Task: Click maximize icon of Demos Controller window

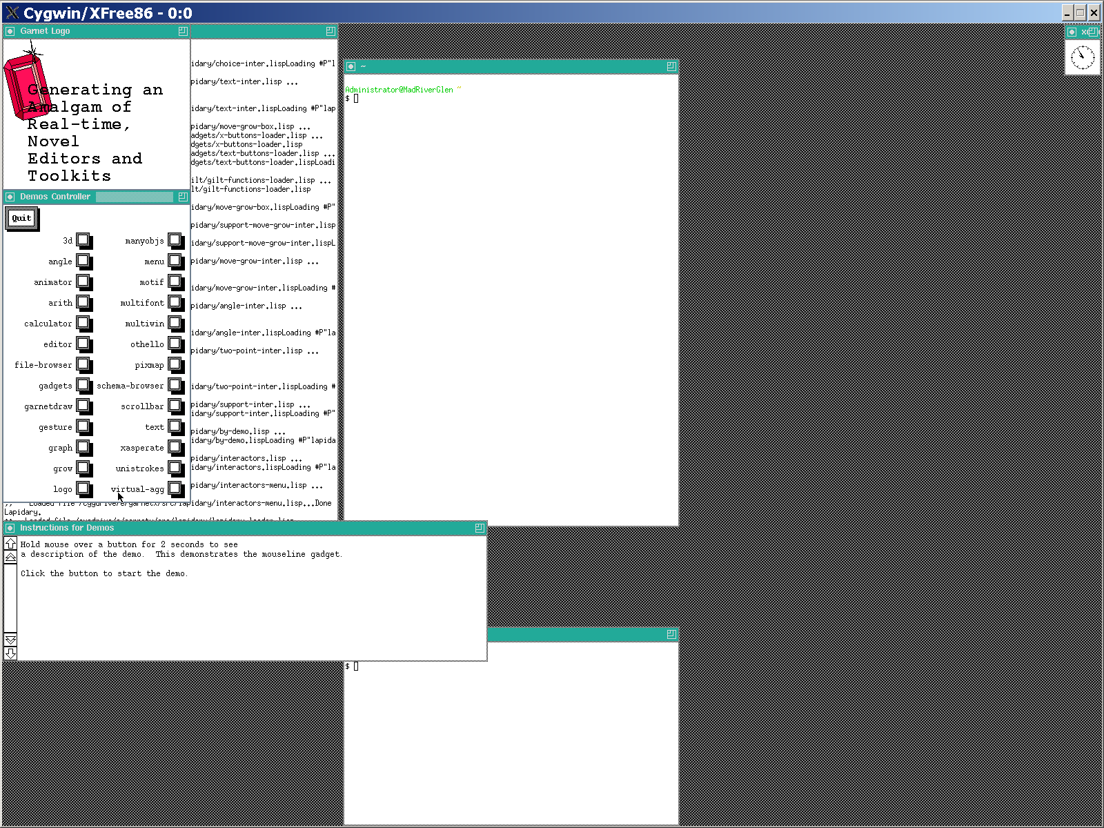Action: tap(183, 197)
